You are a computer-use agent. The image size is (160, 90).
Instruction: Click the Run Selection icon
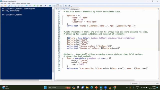pos(38,6)
